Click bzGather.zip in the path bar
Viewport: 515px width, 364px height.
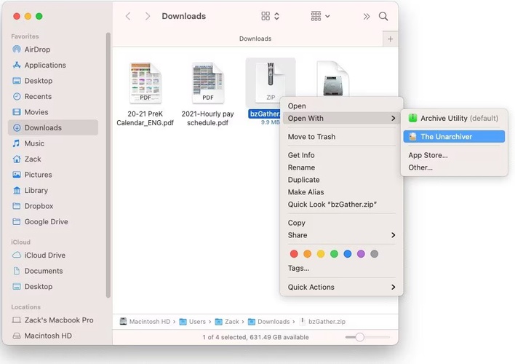click(x=322, y=322)
